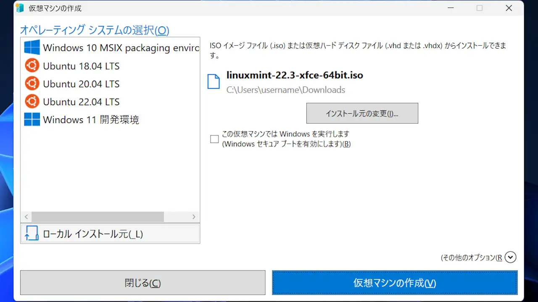Click 仮想マシンの作成 to create the VM

[x=395, y=283]
